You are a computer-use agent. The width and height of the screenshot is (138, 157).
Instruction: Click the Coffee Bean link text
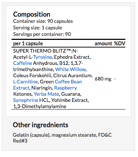[68, 82]
